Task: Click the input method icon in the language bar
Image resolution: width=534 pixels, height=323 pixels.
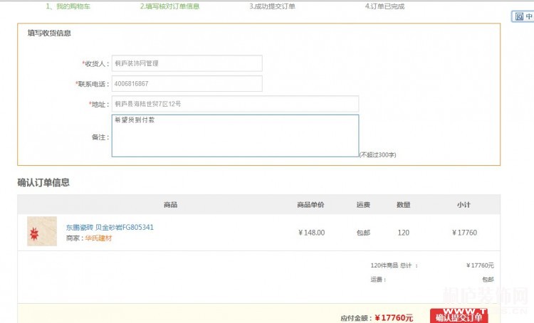Action: coord(519,16)
